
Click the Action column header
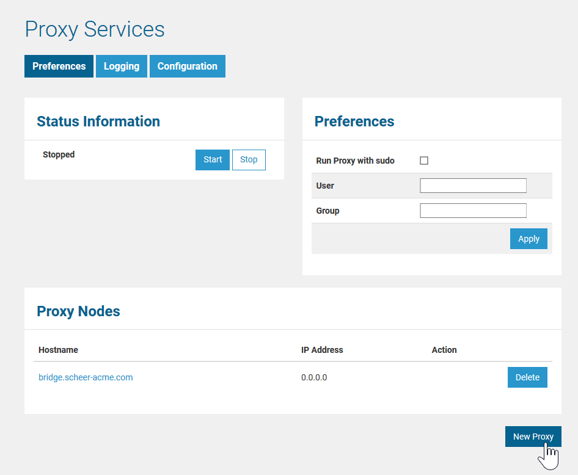coord(444,350)
